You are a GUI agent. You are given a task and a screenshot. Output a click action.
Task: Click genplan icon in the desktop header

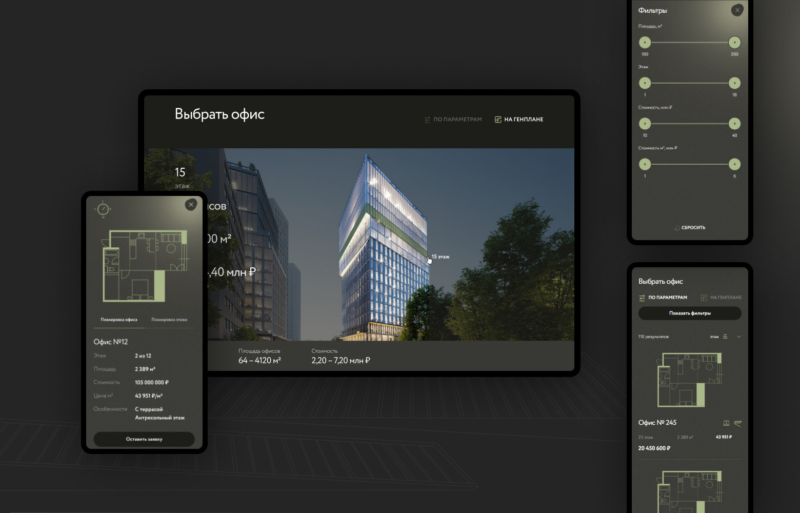(x=497, y=120)
